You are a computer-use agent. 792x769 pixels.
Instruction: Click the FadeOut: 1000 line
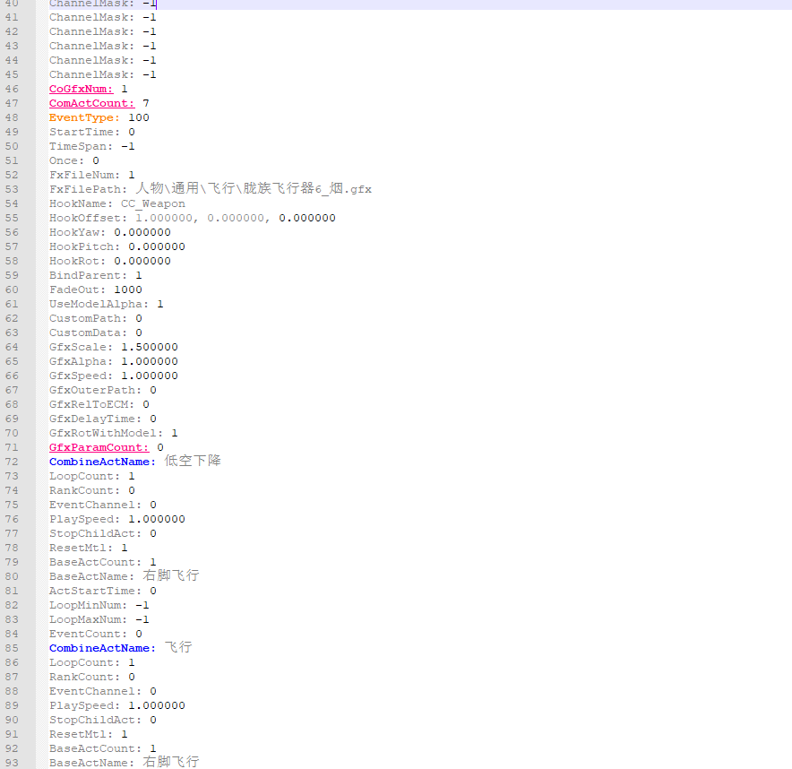(x=96, y=289)
